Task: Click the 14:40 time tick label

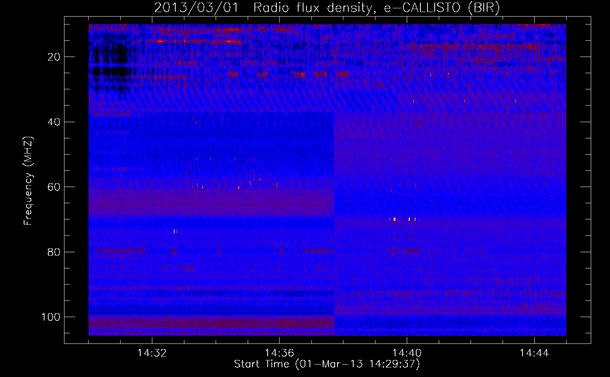Action: click(407, 353)
